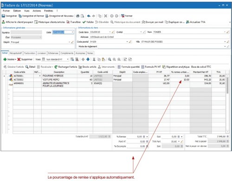Open the Actions menu
Viewport: 232px width, 181px height.
click(37, 11)
